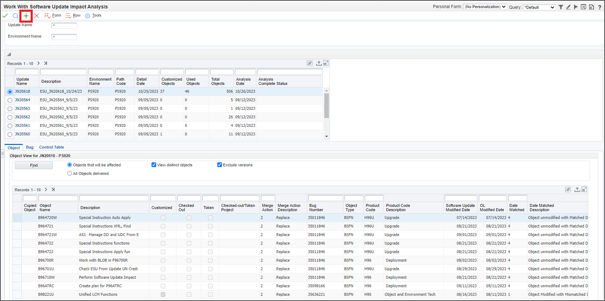Screen dimensions: 605x301
Task: Choose 'Objects that will be affected' option
Action: pos(70,165)
